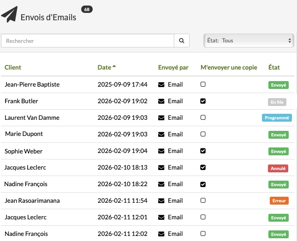
Task: Click the date 2026-02-11 12:01
Action: tap(122, 217)
